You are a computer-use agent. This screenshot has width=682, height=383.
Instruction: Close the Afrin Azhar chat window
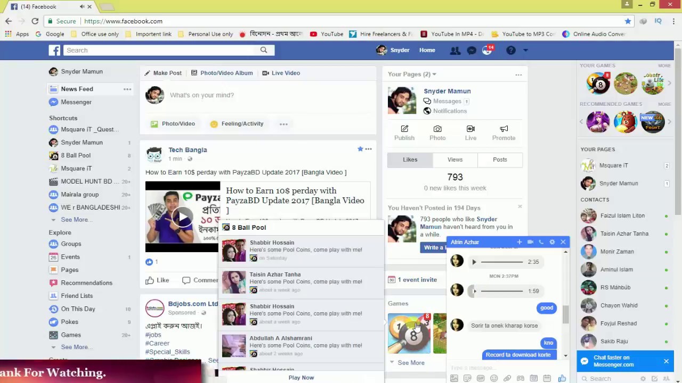point(563,242)
